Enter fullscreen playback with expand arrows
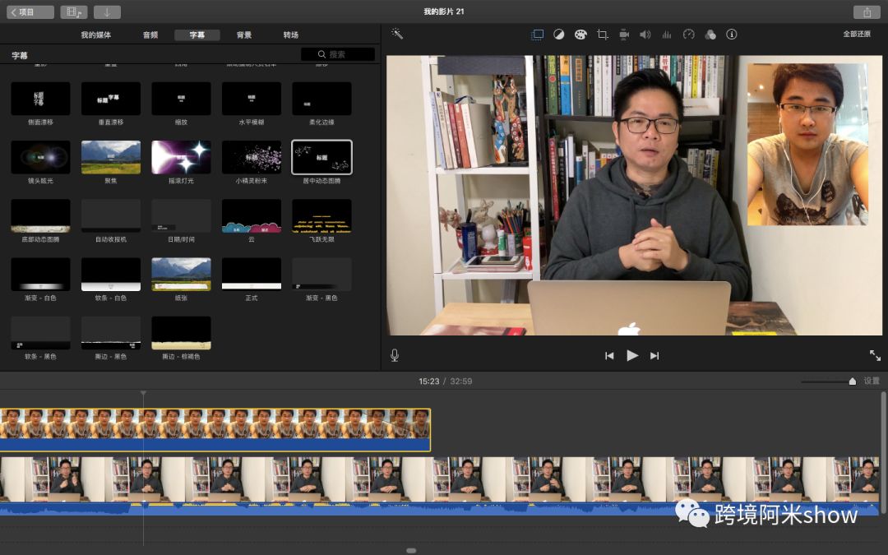This screenshot has height=555, width=888. click(x=875, y=355)
